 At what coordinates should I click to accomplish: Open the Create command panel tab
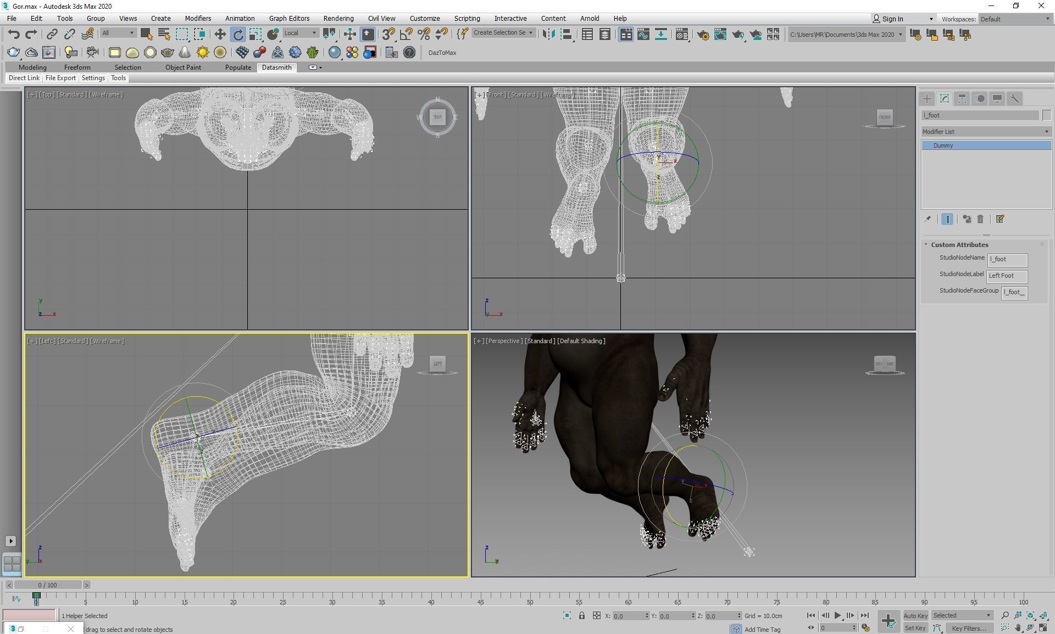click(x=927, y=99)
